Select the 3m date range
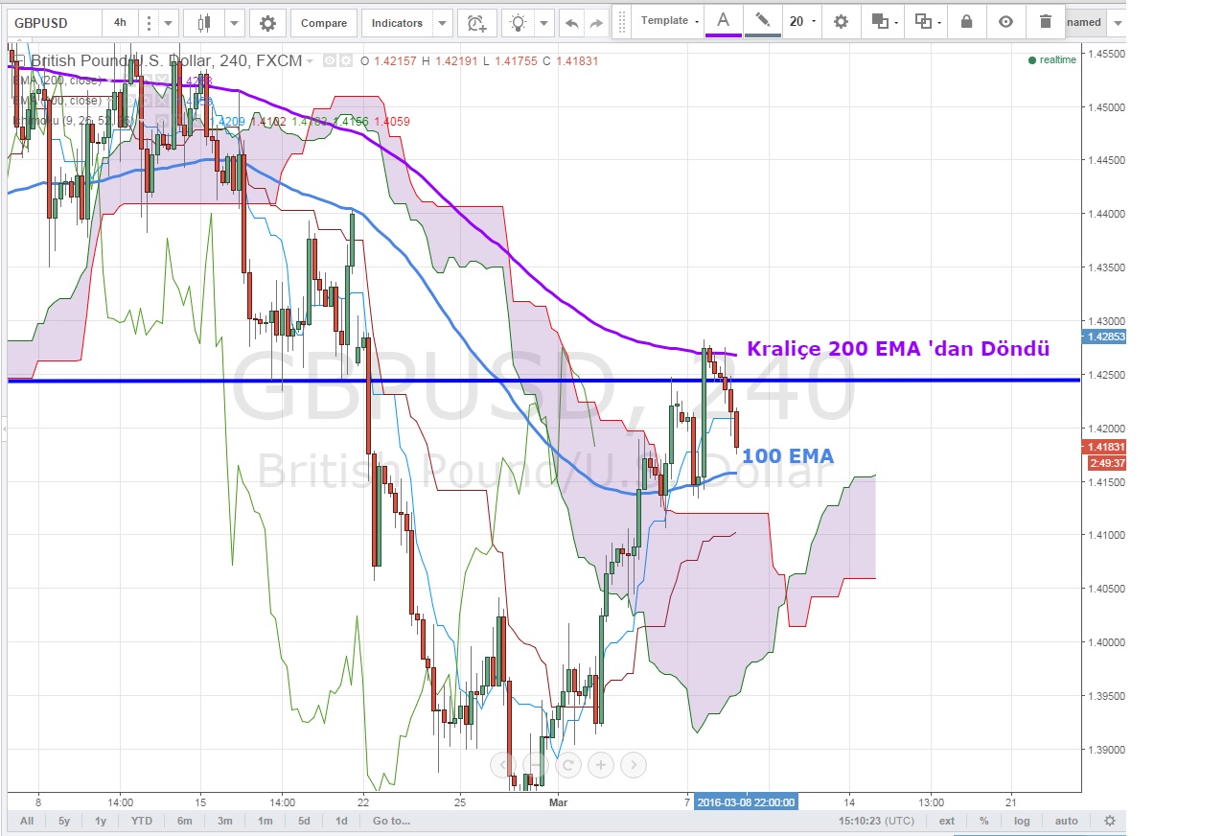The width and height of the screenshot is (1224, 836). point(224,821)
